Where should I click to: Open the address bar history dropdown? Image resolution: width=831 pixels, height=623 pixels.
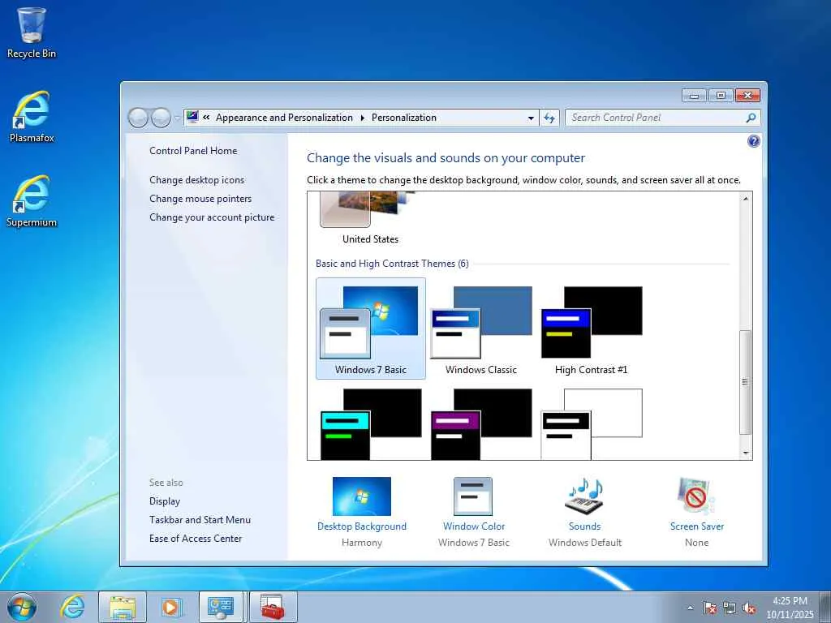[531, 118]
